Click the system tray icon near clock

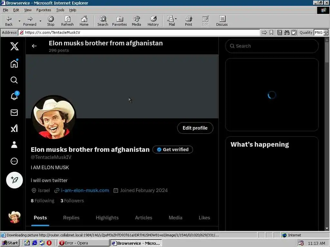[301, 243]
